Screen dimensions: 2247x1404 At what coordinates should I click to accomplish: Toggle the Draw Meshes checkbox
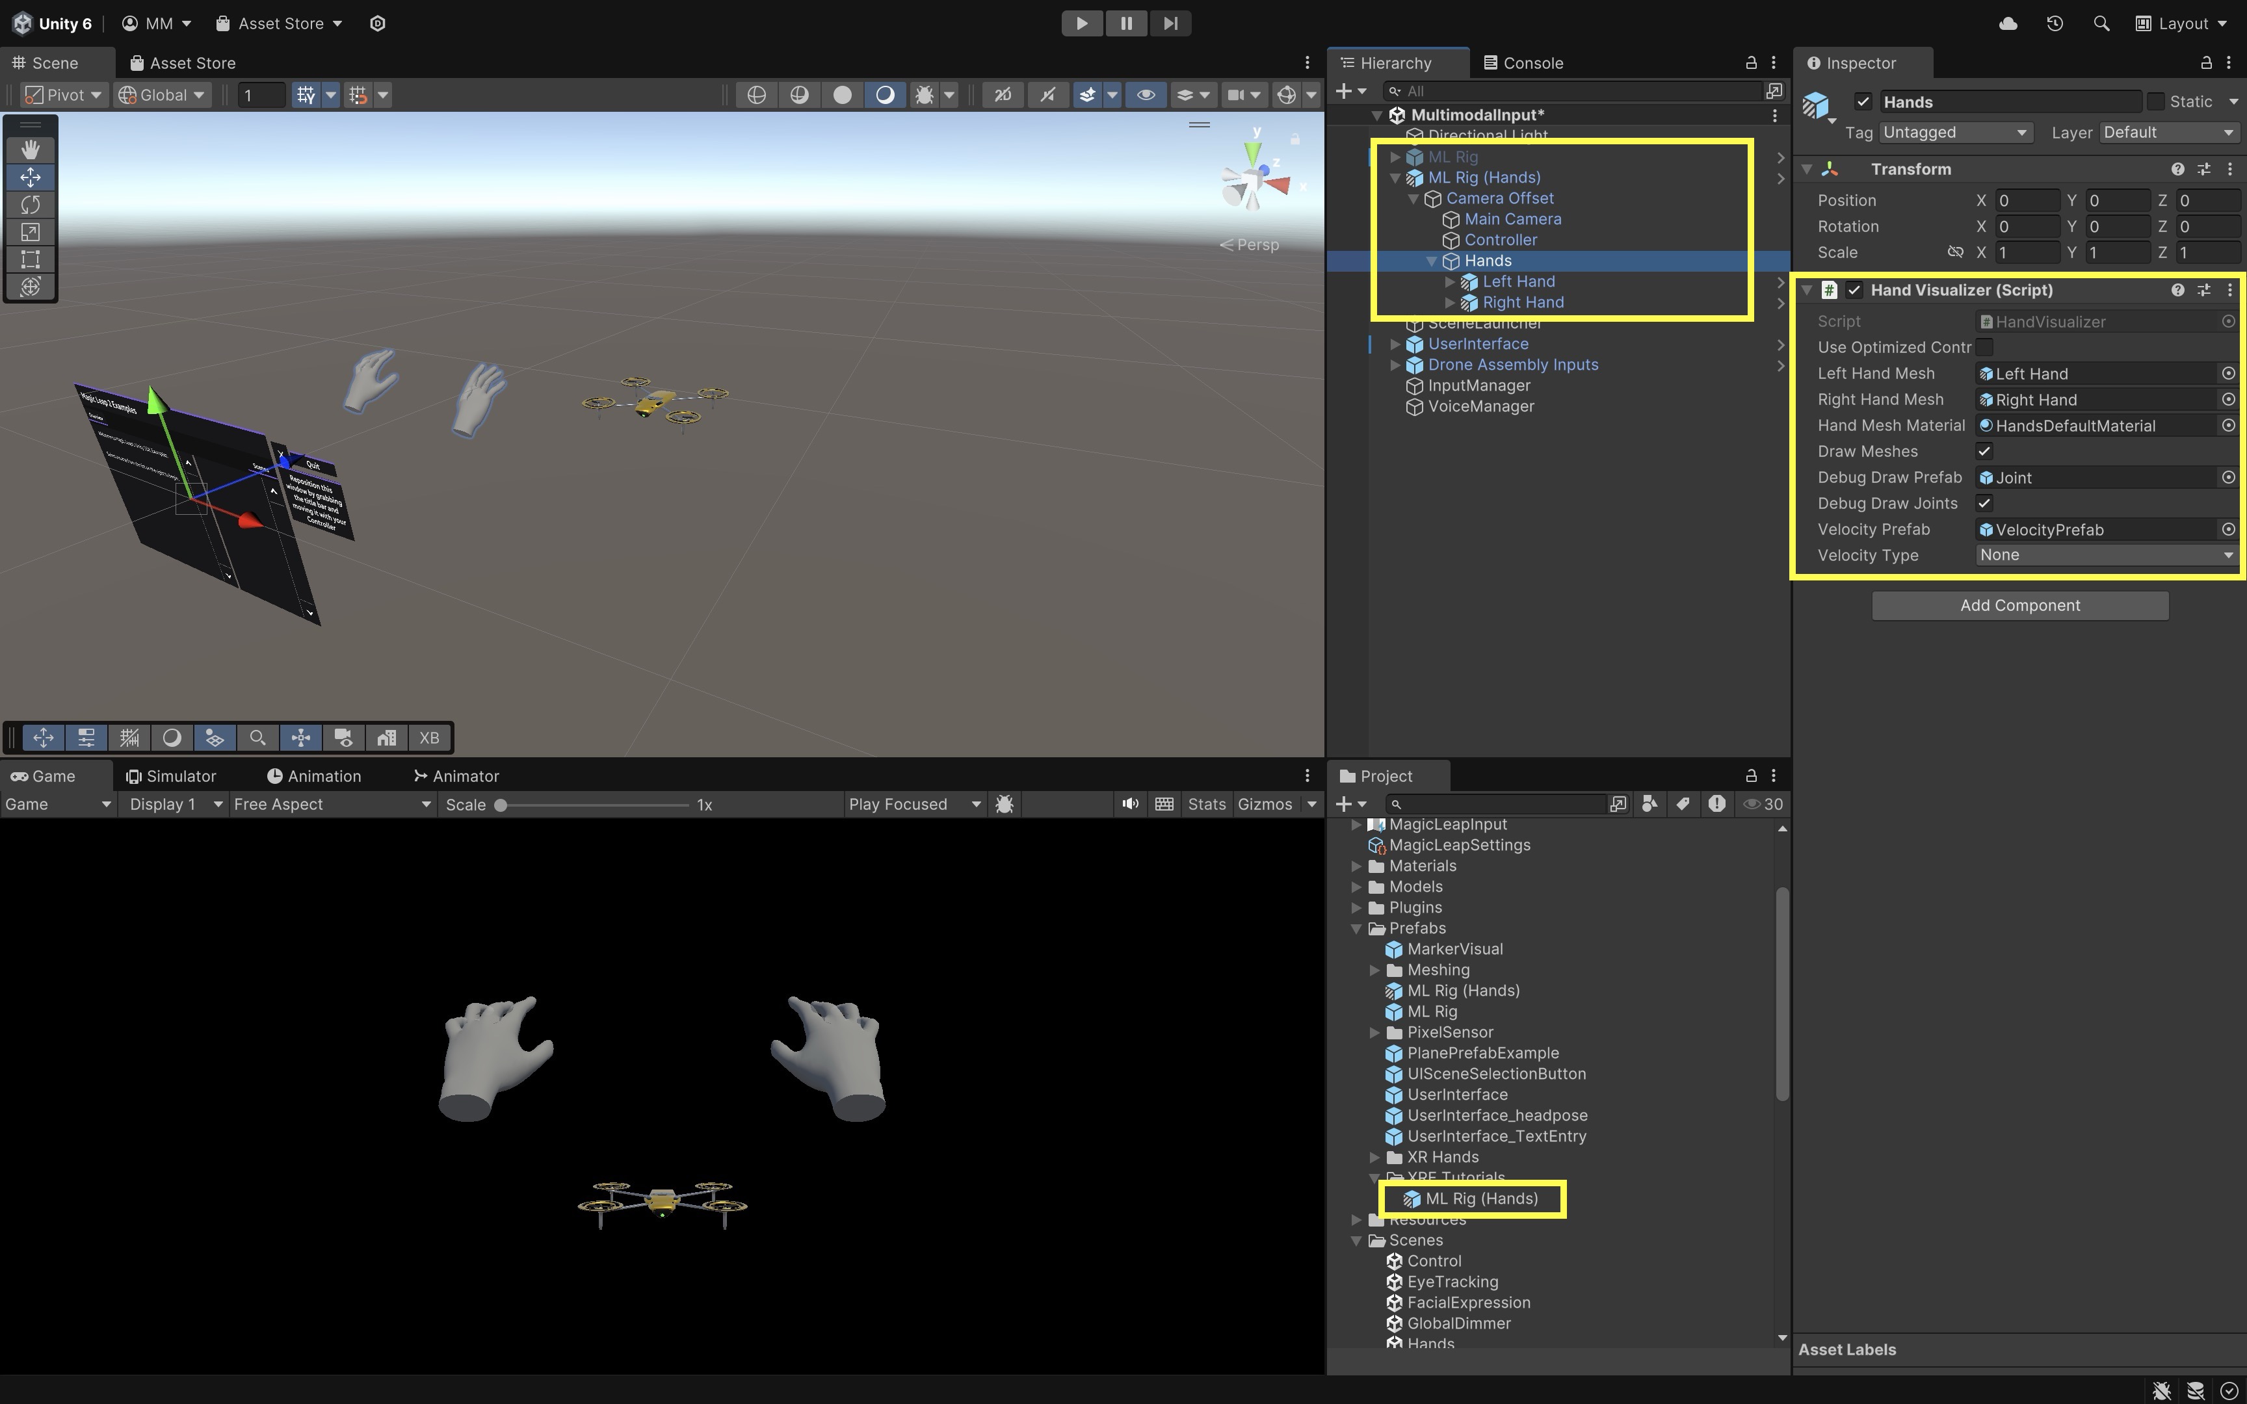tap(1984, 451)
